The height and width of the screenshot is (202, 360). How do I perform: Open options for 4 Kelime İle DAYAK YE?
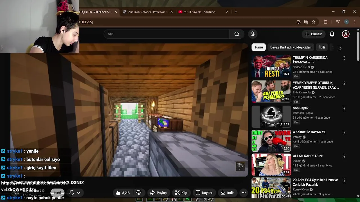[344, 132]
